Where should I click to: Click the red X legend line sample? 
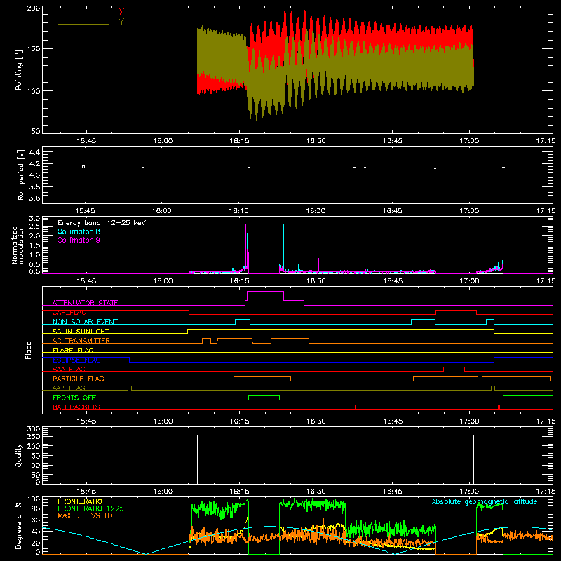click(83, 15)
